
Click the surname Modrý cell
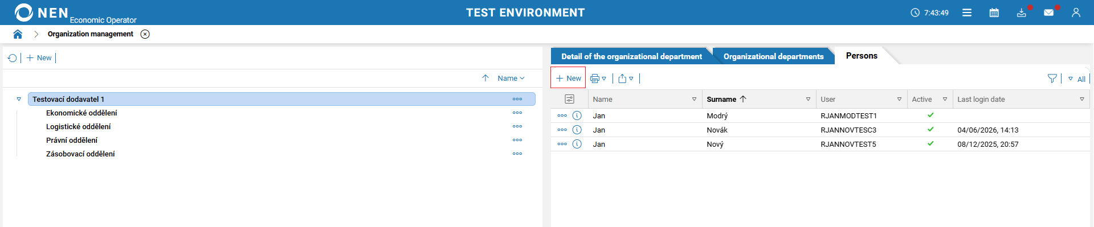tap(717, 115)
